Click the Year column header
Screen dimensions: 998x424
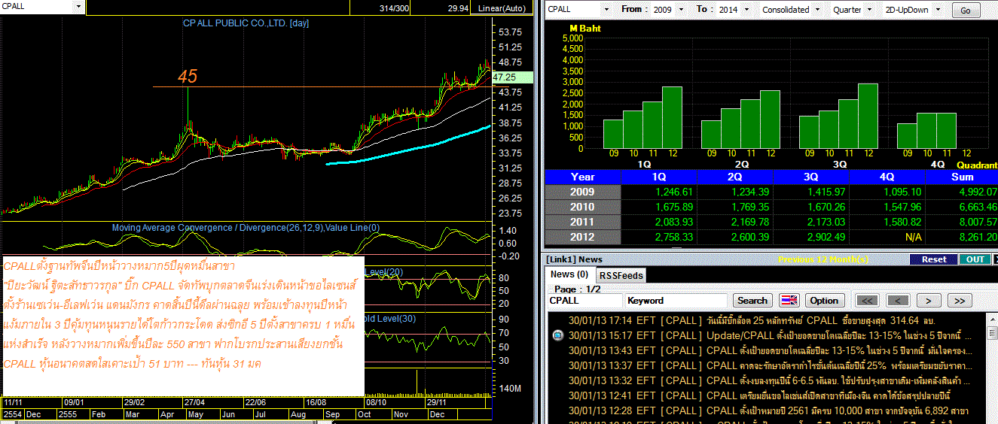click(x=582, y=177)
